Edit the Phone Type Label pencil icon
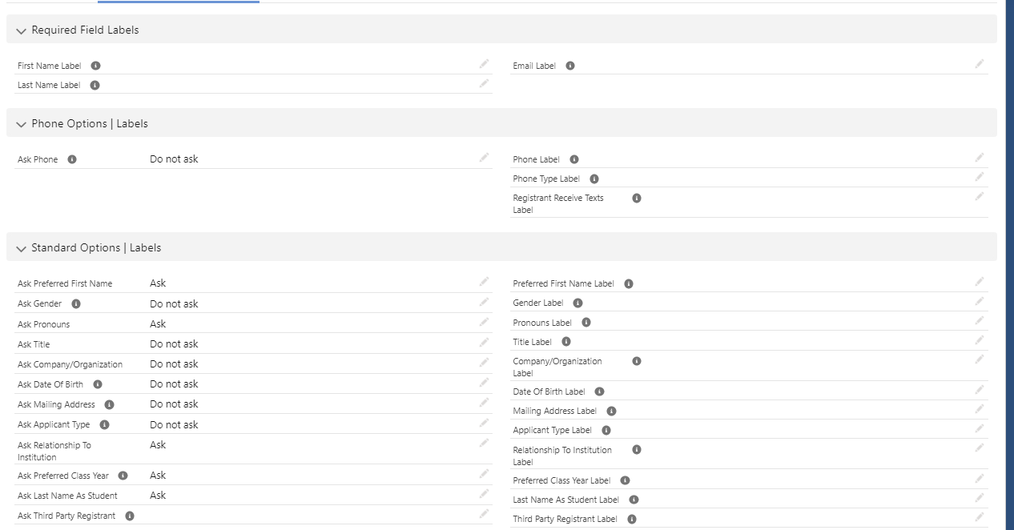This screenshot has width=1014, height=530. (979, 176)
